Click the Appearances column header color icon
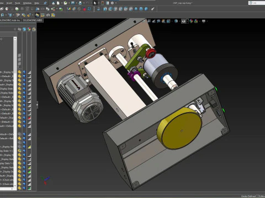Image resolution: width=265 pixels, height=198 pixels. click(29, 29)
